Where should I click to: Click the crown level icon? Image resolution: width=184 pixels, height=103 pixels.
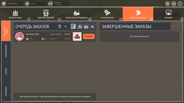click(x=27, y=3)
